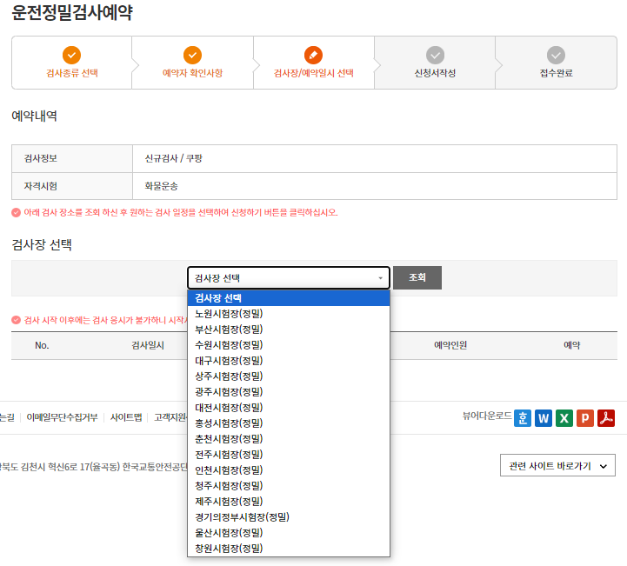Click the 검사종류 선택 step check icon

(71, 55)
